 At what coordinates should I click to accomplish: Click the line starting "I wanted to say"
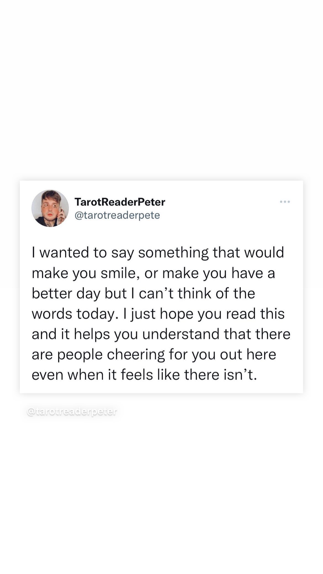tap(158, 253)
